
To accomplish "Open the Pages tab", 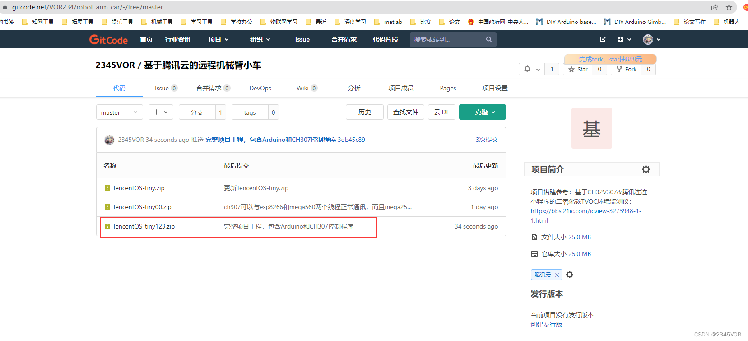I will [x=448, y=88].
